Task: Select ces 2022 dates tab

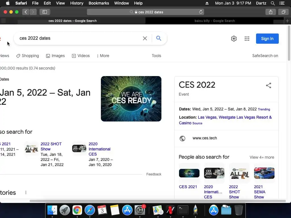Action: [72, 21]
